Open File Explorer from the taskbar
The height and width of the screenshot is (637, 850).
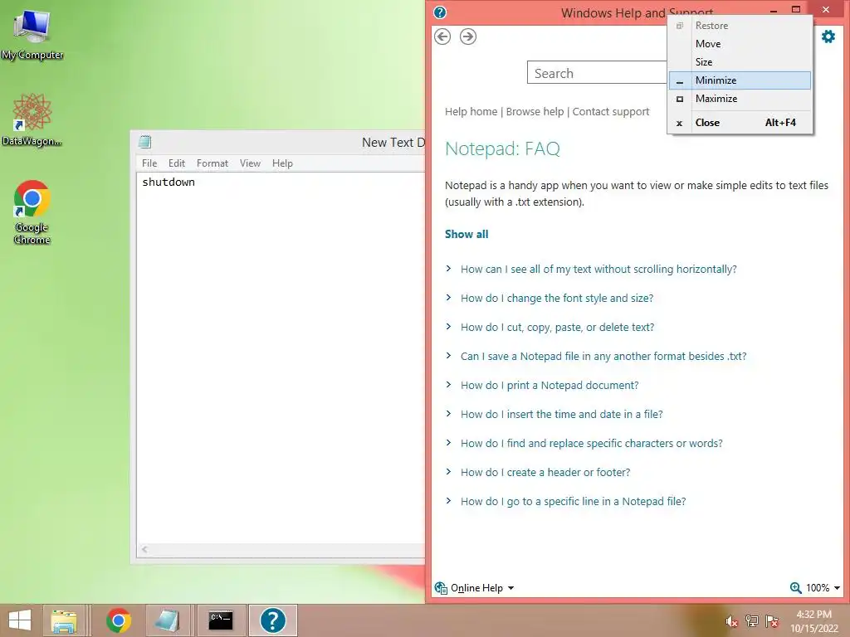click(x=63, y=620)
